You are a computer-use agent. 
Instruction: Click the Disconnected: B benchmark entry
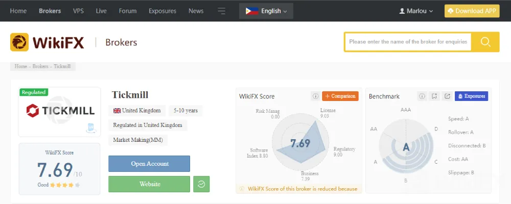467,146
